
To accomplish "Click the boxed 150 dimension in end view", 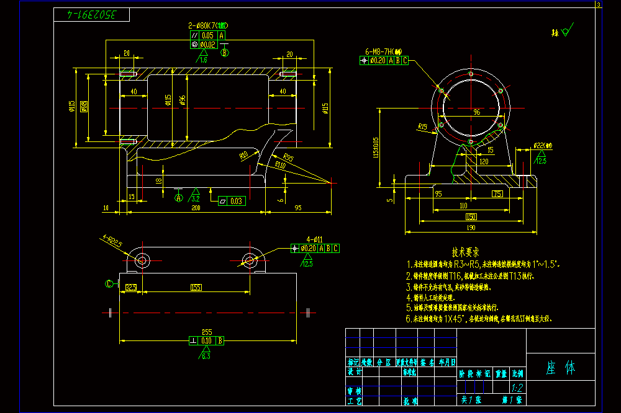I will (x=471, y=216).
